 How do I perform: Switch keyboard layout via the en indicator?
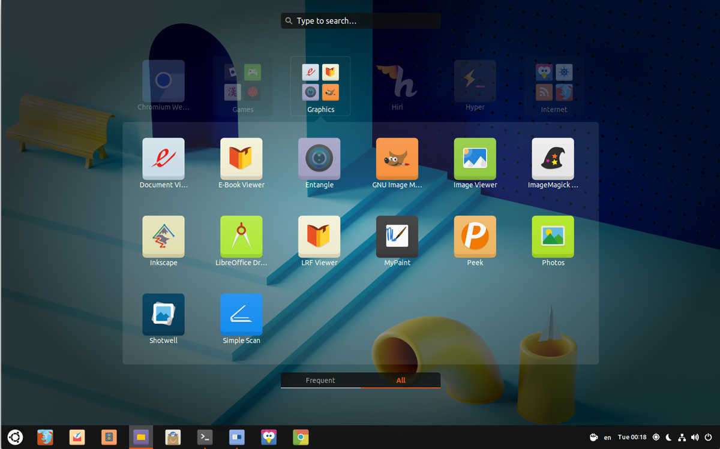(607, 437)
